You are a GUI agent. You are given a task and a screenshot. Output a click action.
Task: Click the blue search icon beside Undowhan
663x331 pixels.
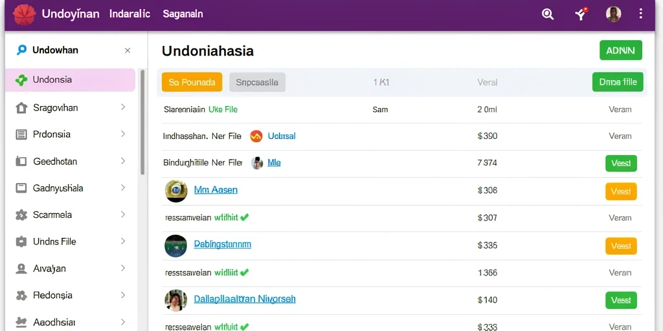click(21, 50)
